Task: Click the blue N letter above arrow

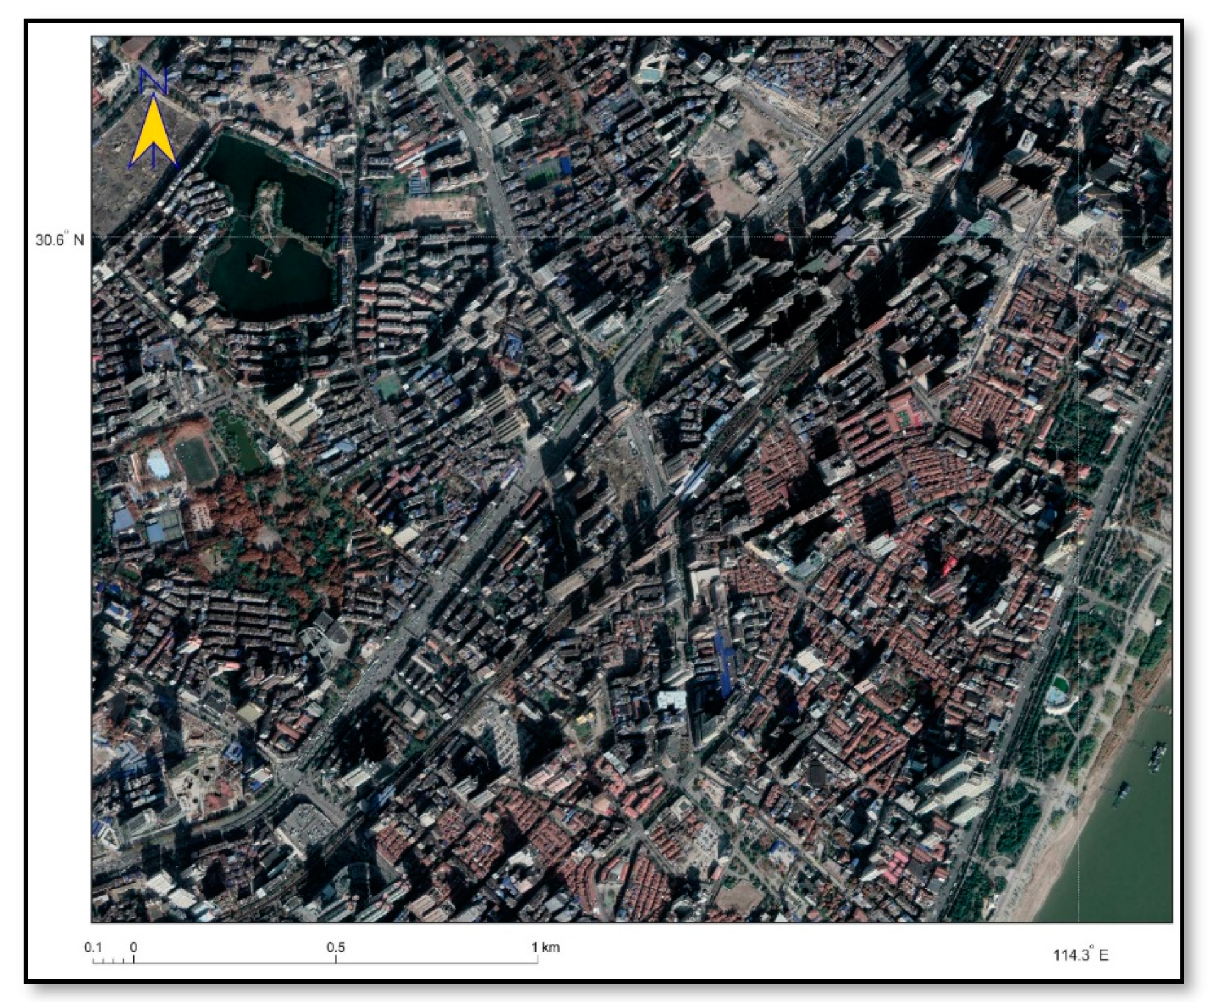Action: tap(153, 80)
